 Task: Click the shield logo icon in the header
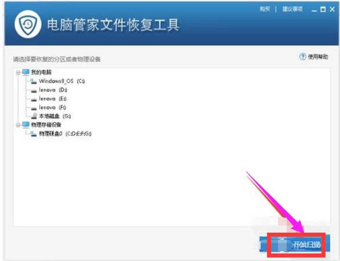tap(28, 24)
